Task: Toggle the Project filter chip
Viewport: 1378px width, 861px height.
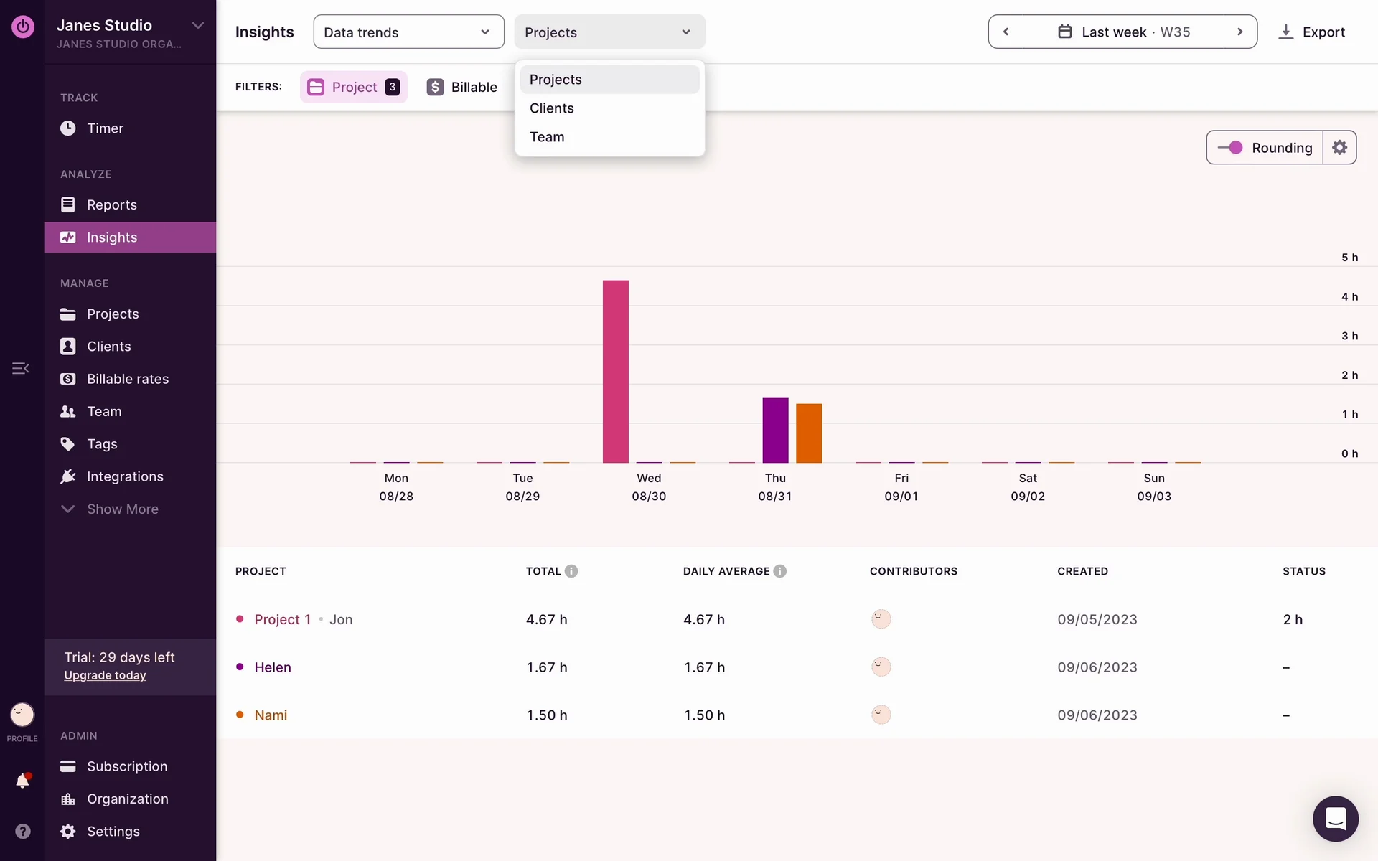Action: click(354, 87)
